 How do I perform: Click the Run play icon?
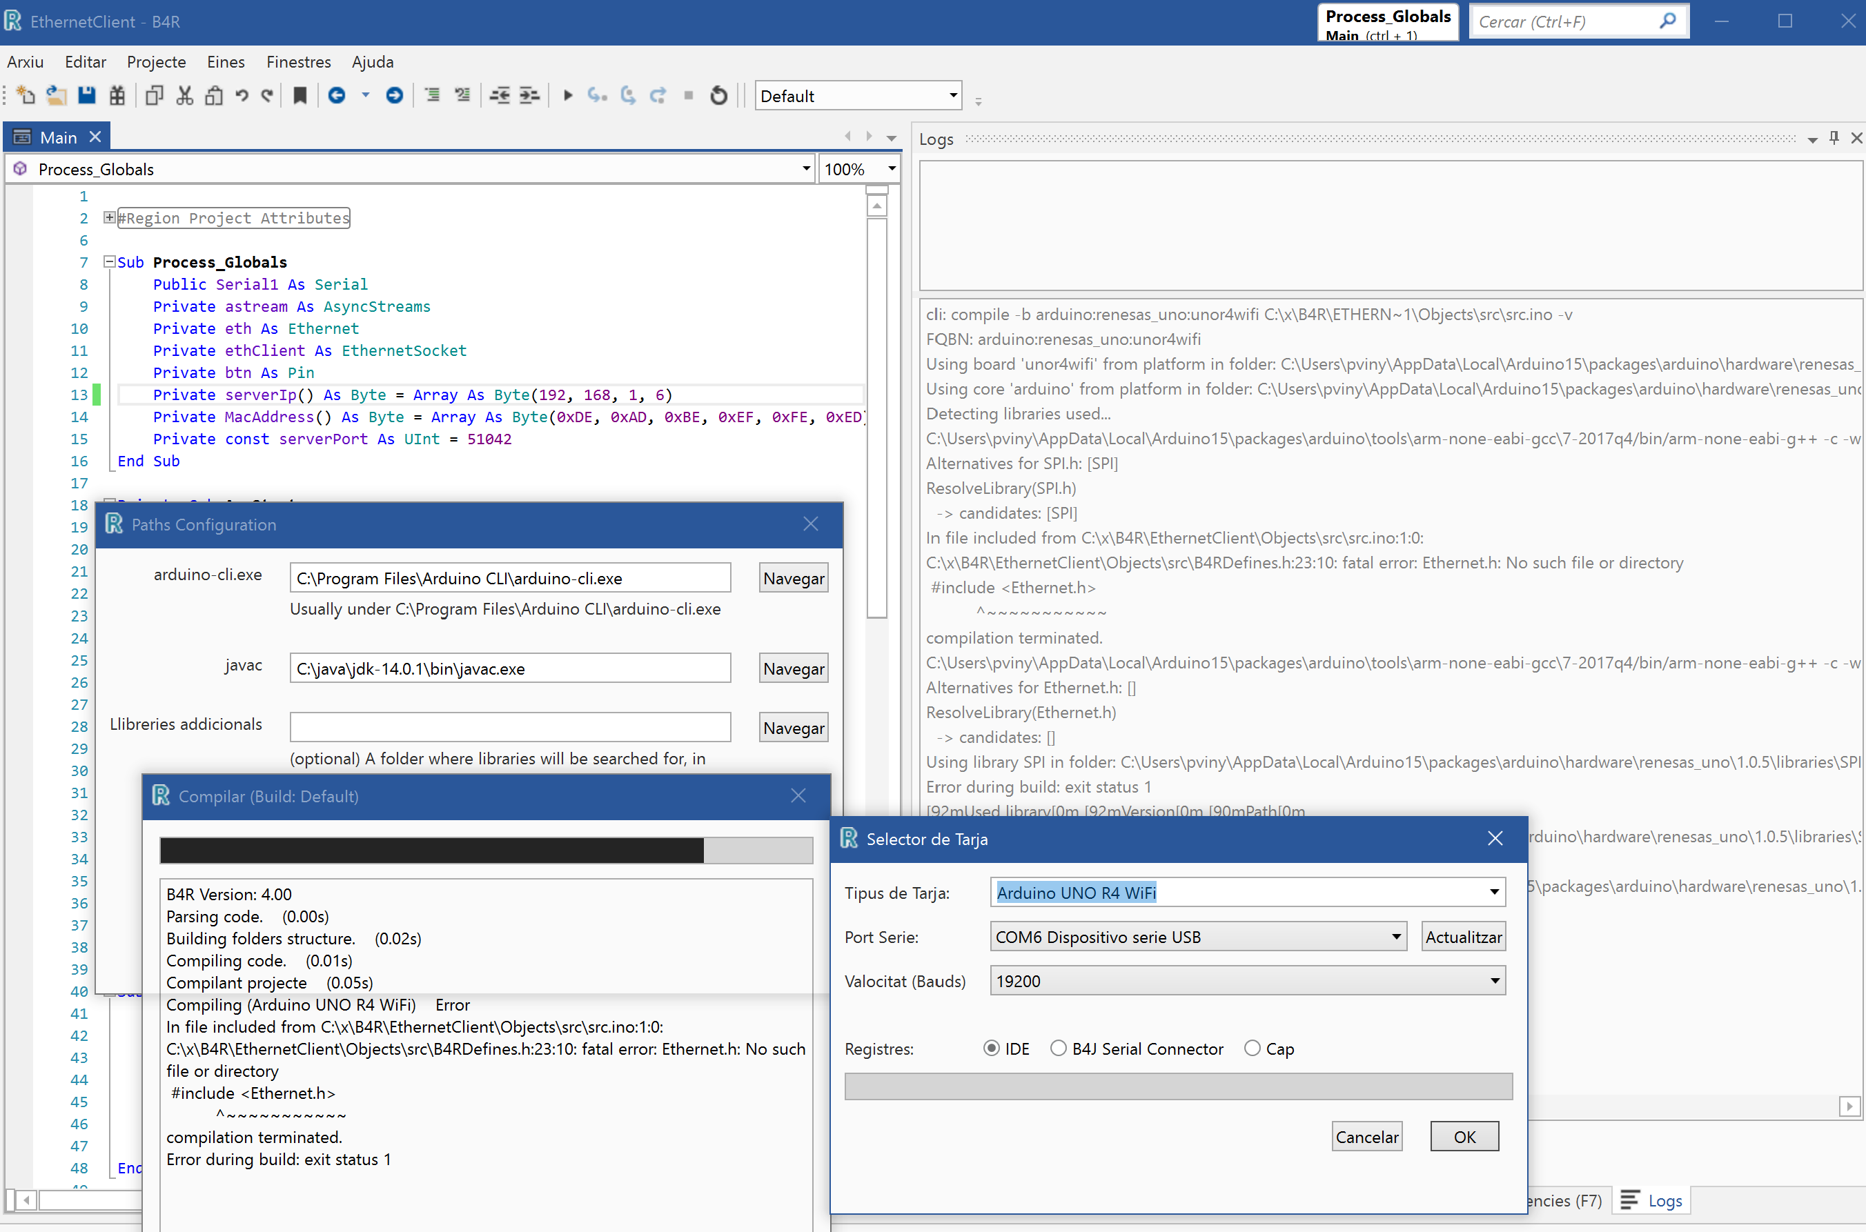pos(567,95)
